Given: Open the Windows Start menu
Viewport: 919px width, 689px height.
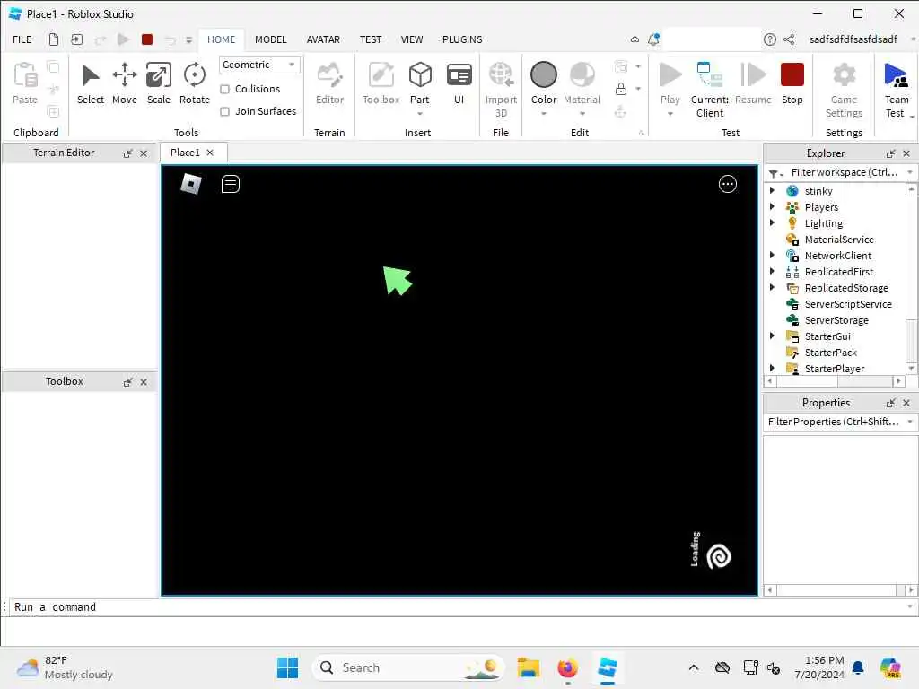Looking at the screenshot, I should (x=287, y=667).
